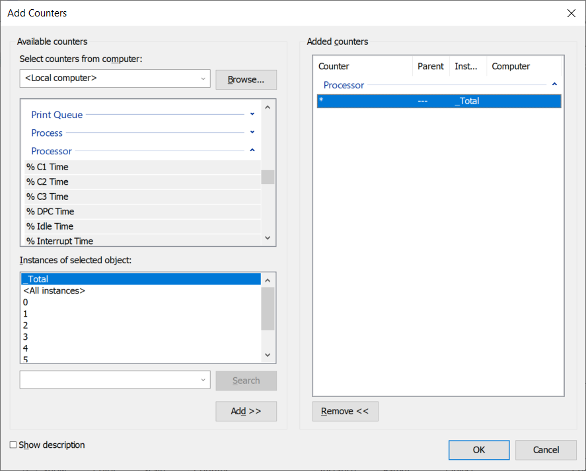Viewport: 586px width, 471px height.
Task: Click the Browse button
Action: click(x=246, y=80)
